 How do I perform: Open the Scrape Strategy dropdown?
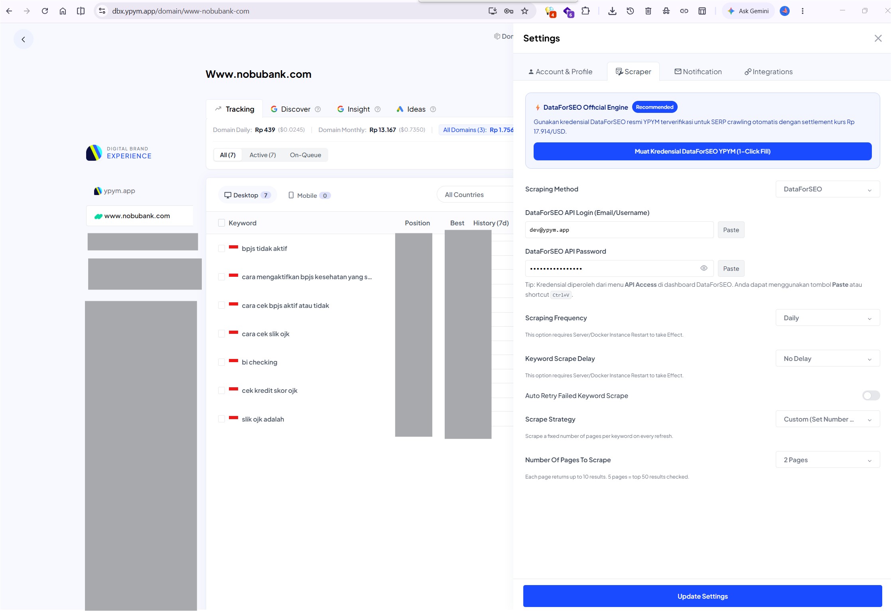pyautogui.click(x=828, y=419)
